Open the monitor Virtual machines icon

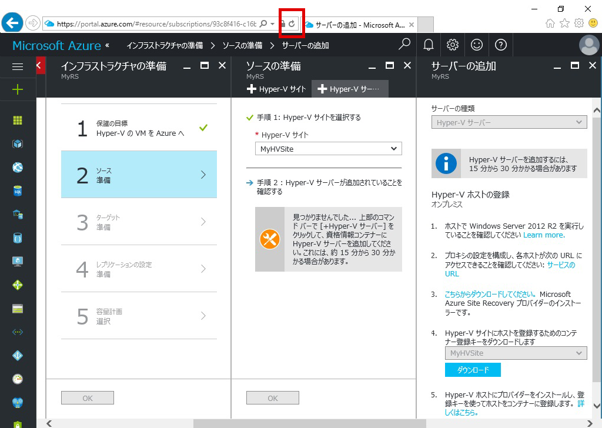tap(18, 262)
